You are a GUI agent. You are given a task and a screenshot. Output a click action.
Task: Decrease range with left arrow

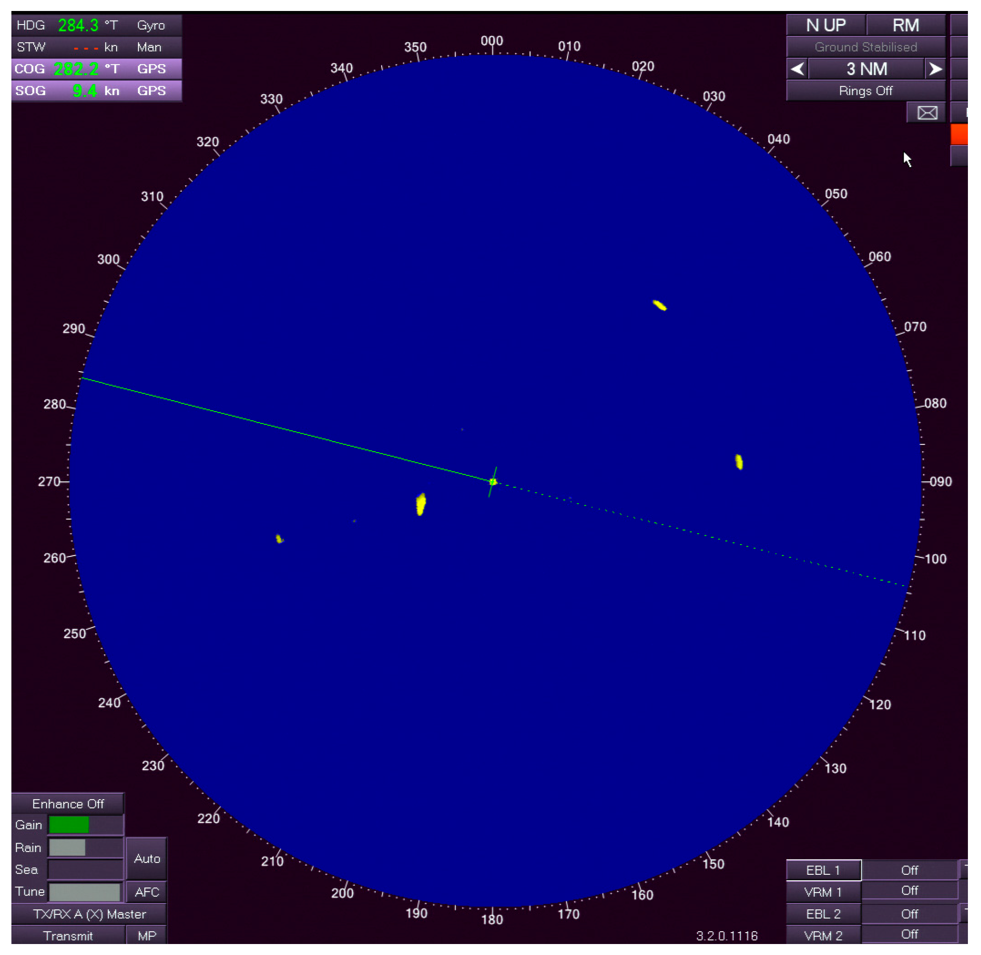click(x=797, y=69)
